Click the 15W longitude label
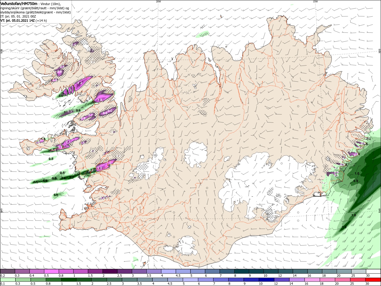 pos(315,1)
